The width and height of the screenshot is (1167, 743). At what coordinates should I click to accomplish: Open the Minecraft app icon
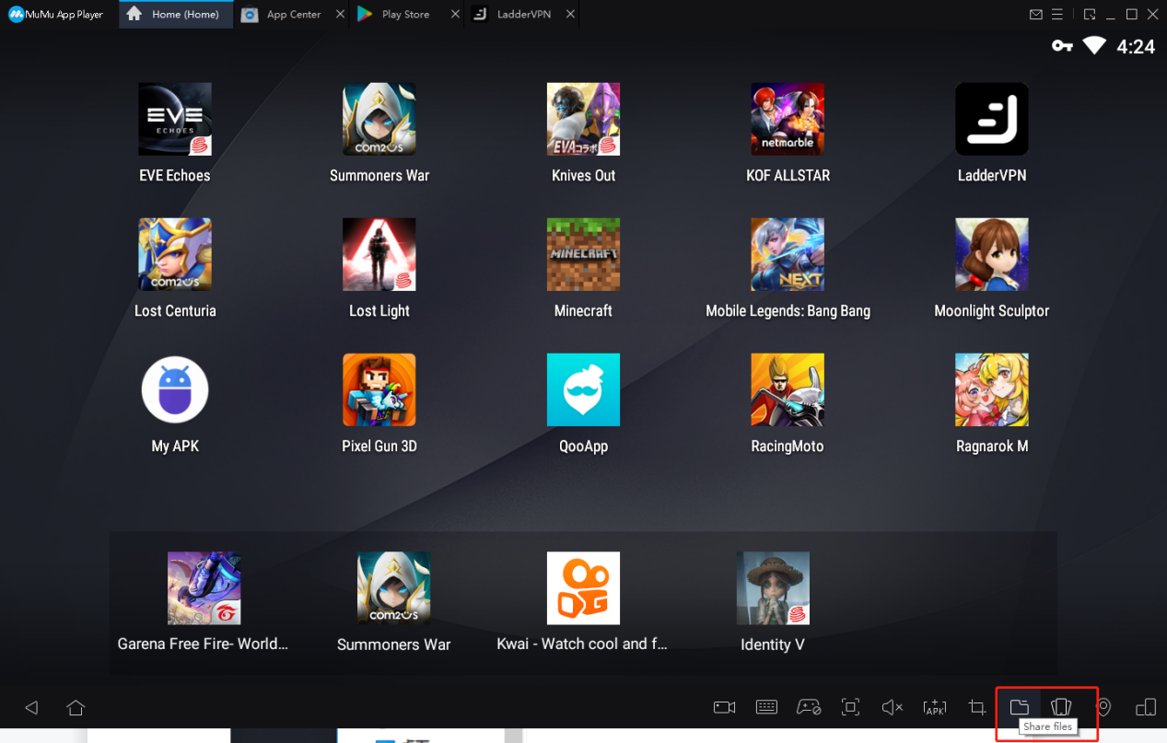point(583,254)
